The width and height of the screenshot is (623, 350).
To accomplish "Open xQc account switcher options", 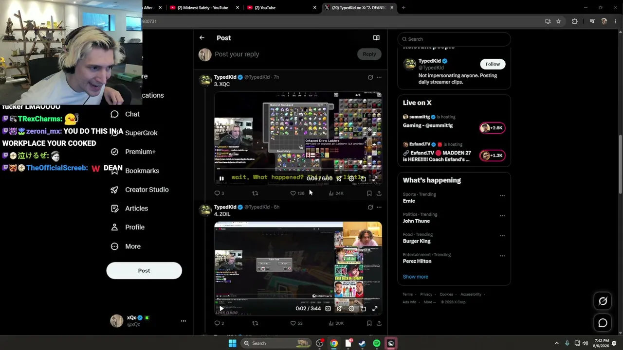I will click(x=183, y=321).
